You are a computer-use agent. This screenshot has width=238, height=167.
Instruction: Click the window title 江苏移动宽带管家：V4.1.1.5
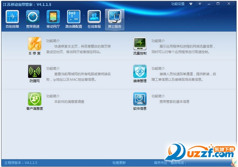27,4
